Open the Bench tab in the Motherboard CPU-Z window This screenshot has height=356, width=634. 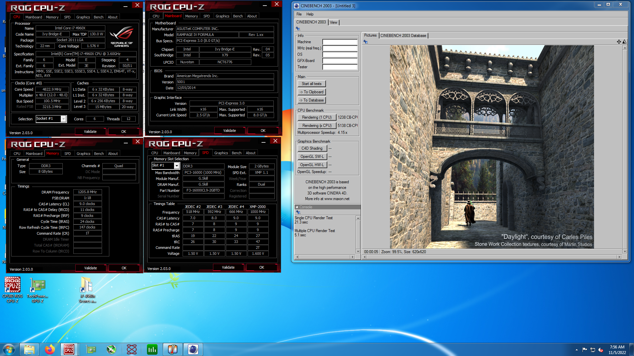pyautogui.click(x=238, y=16)
